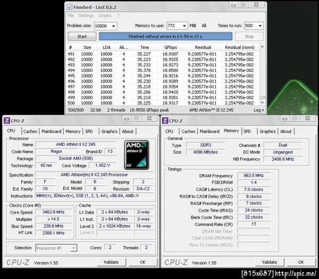Click the Finished without errors progress bar
This screenshot has width=319, height=279.
click(x=165, y=37)
